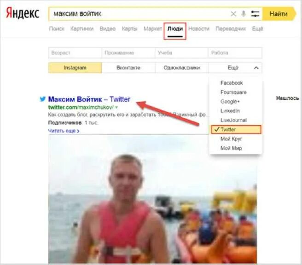
Task: Click the Возраст filter field
Action: pos(75,53)
